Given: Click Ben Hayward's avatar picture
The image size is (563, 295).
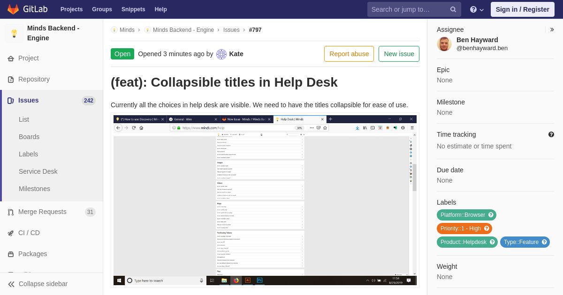Looking at the screenshot, I should 444,44.
